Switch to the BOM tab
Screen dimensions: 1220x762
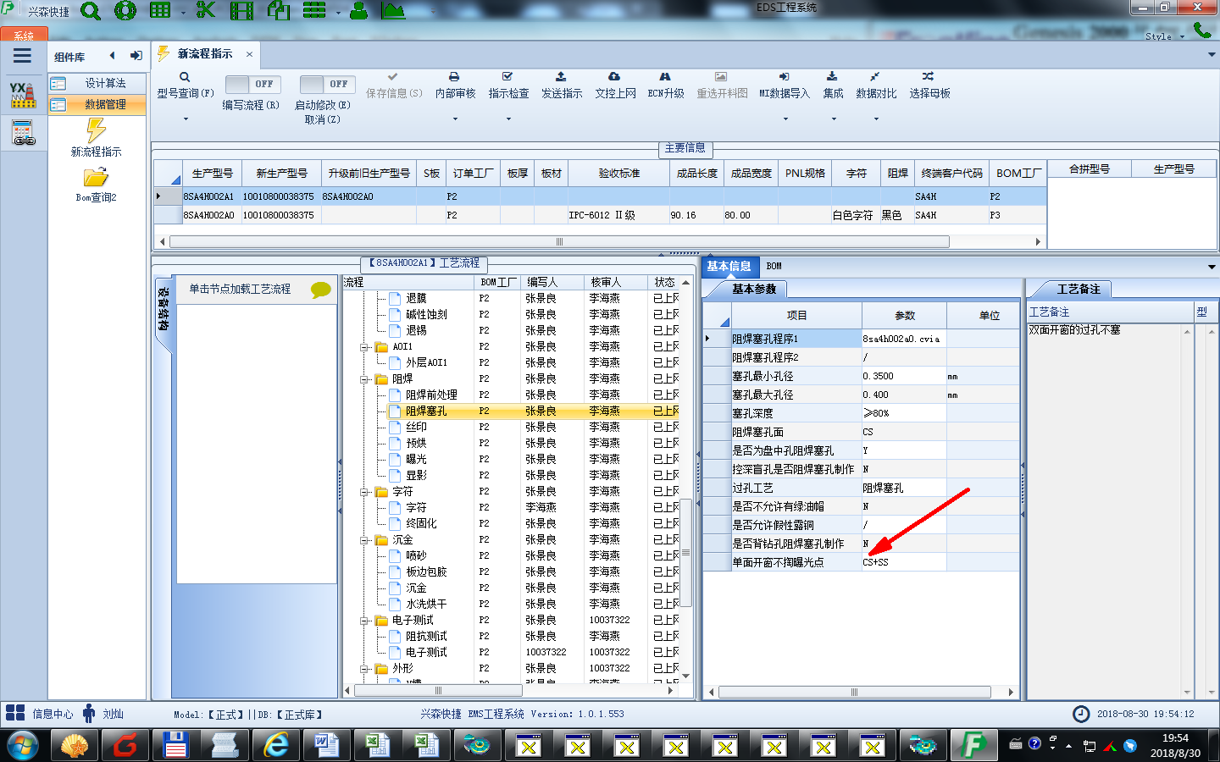[x=774, y=266]
